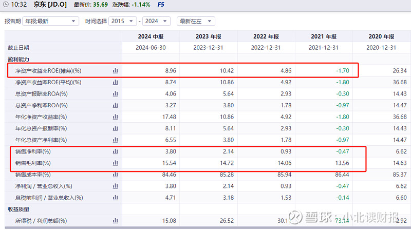Click the 总资产净利率ROA(%) label

42,105
